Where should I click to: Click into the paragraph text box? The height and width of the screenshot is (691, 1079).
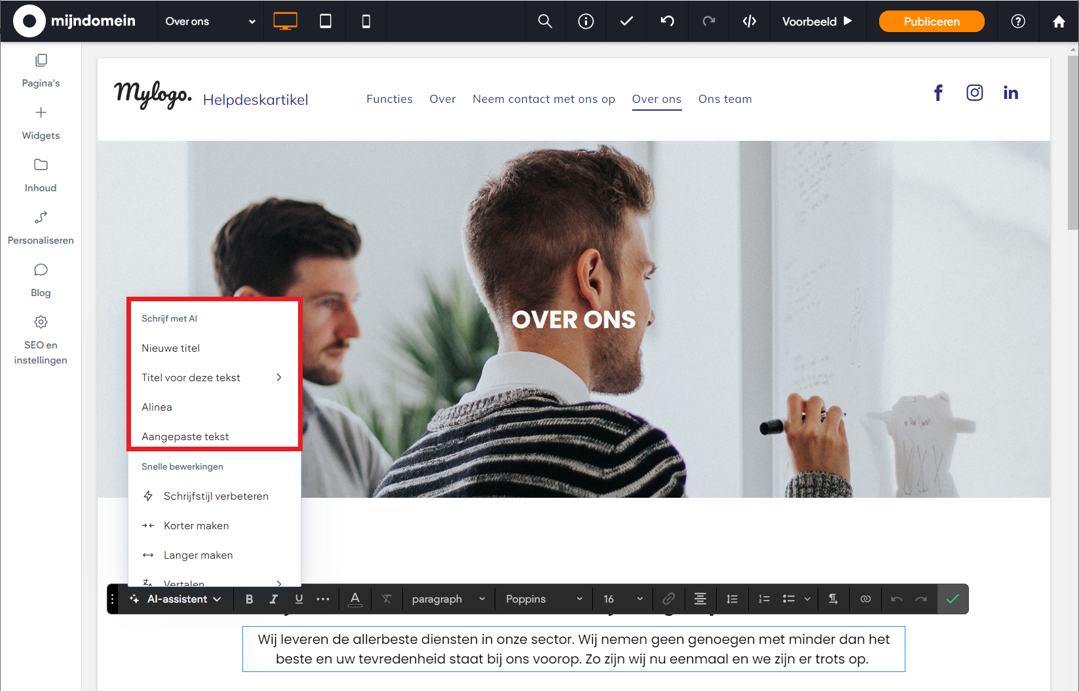573,649
